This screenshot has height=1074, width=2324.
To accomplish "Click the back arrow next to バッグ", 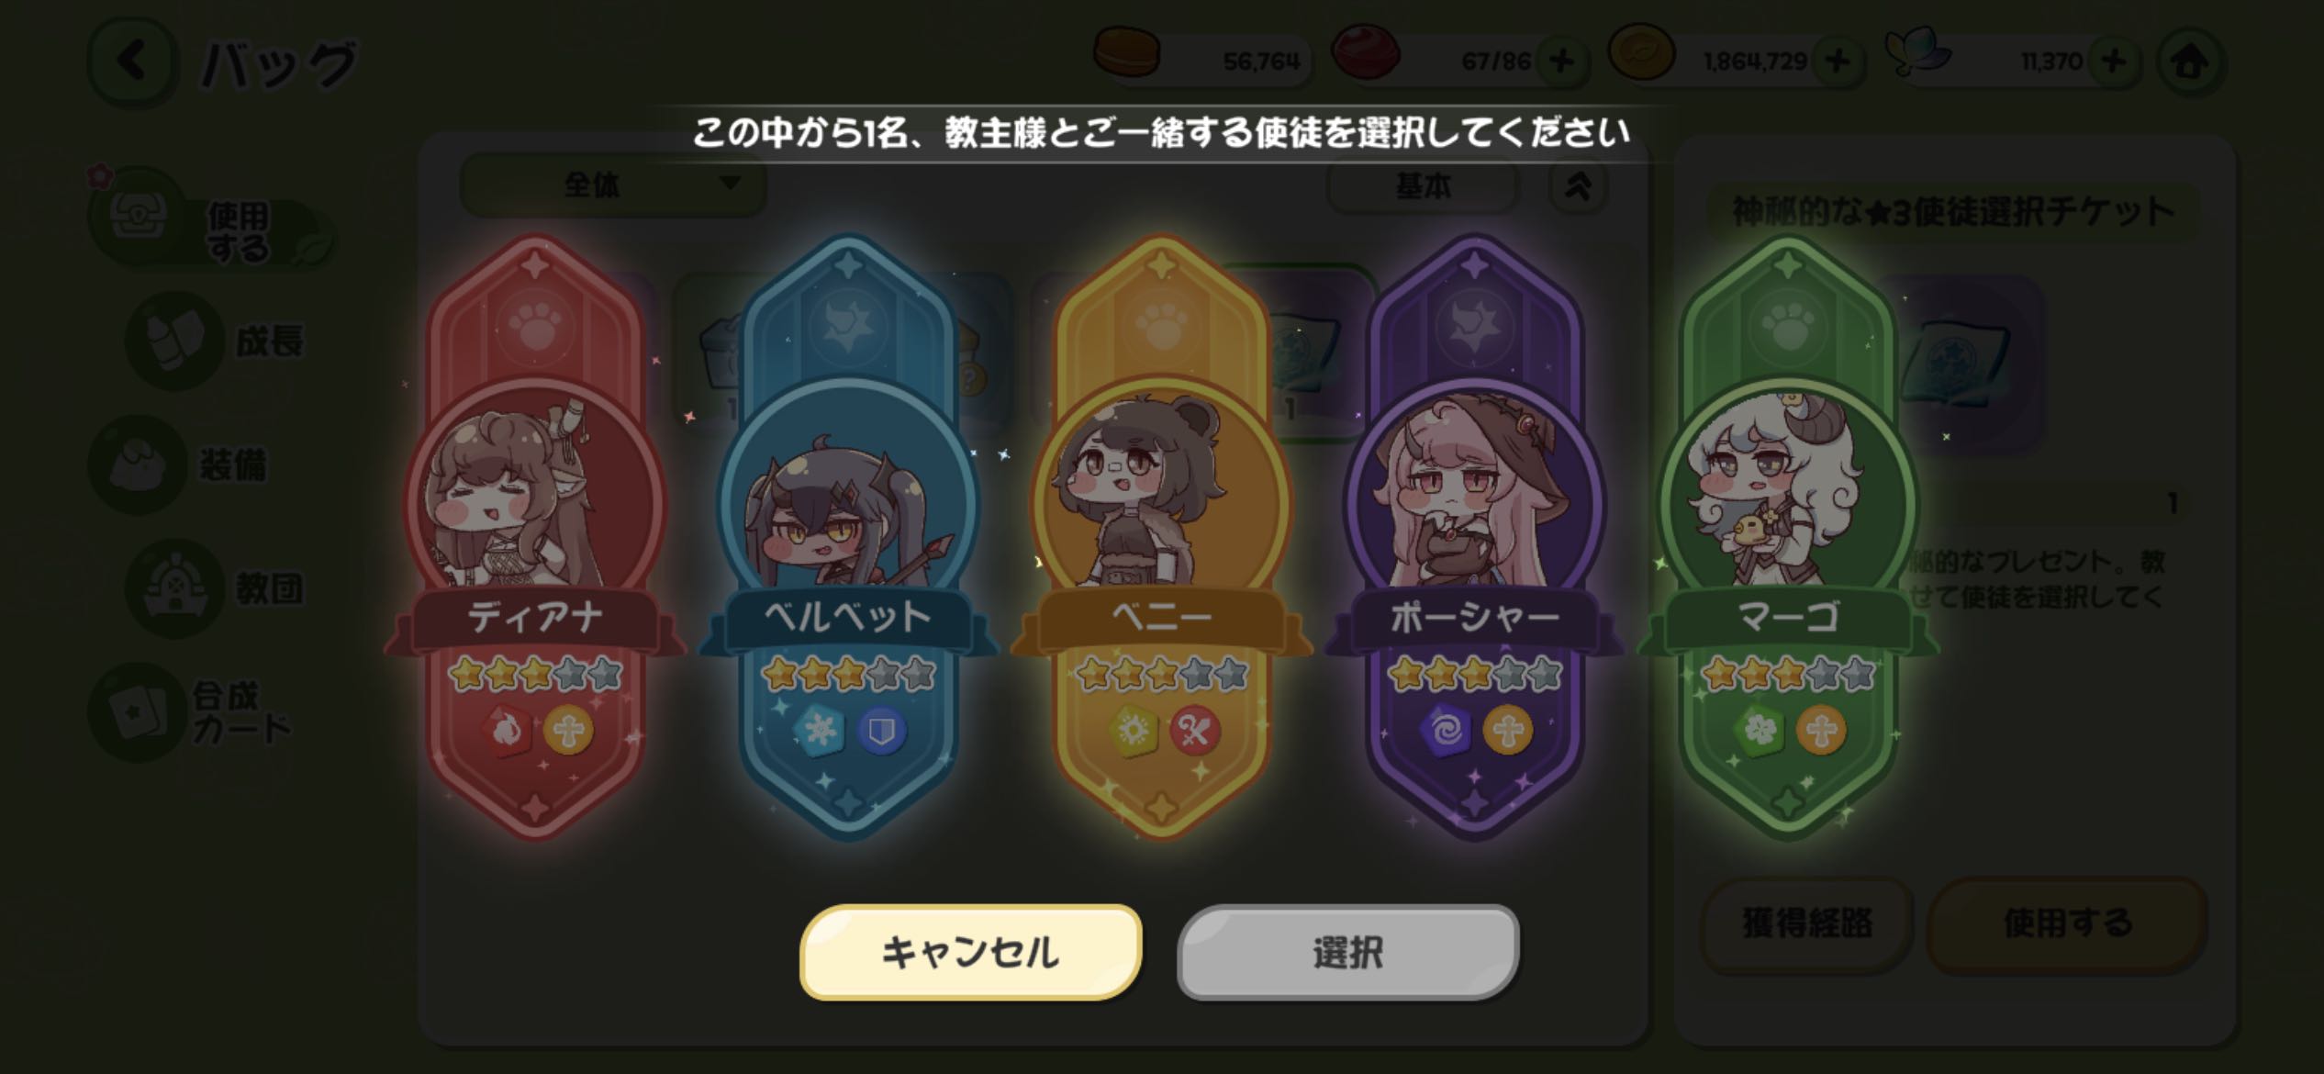I will tap(132, 62).
